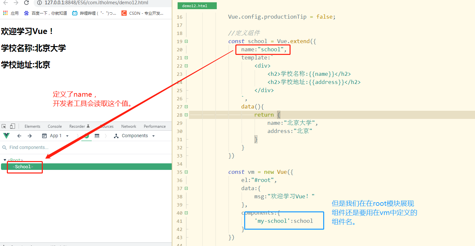Click the address:"北京" code line
The width and height of the screenshot is (475, 246).
point(290,131)
